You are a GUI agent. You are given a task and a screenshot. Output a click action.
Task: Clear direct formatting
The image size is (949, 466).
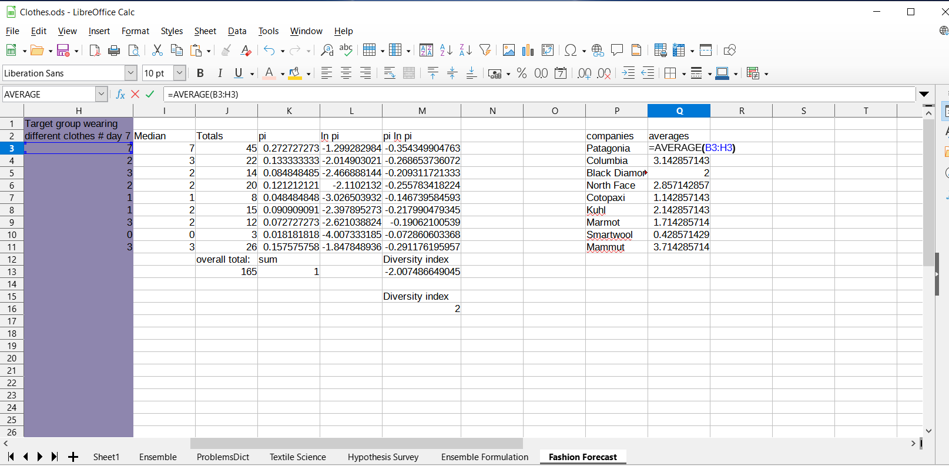(246, 51)
